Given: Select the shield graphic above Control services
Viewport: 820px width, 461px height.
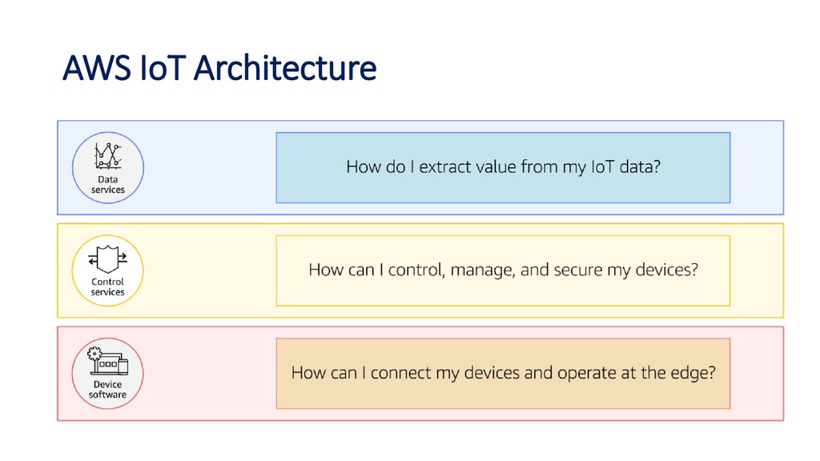Looking at the screenshot, I should [108, 259].
